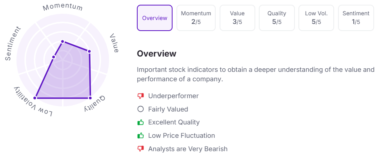Click the green thumbs-up Excellent Quality icon
The image size is (380, 159).
(x=140, y=122)
